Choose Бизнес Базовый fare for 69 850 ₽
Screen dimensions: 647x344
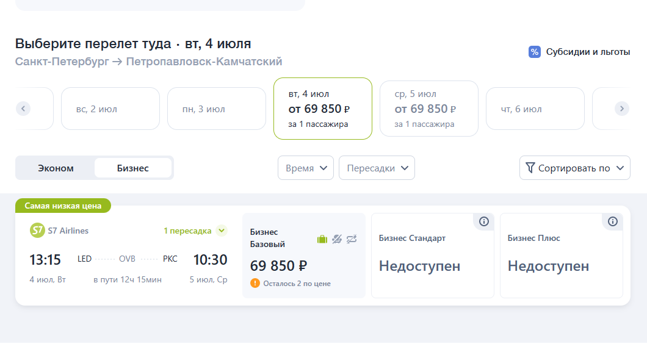pyautogui.click(x=304, y=256)
